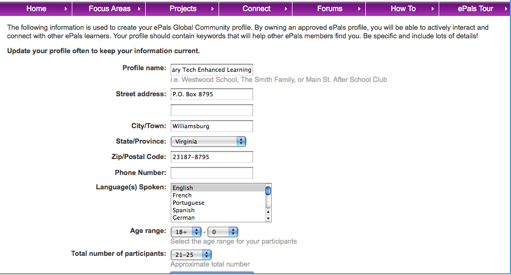Click the arrow icon beside Forums
The width and height of the screenshot is (511, 275).
click(x=359, y=9)
